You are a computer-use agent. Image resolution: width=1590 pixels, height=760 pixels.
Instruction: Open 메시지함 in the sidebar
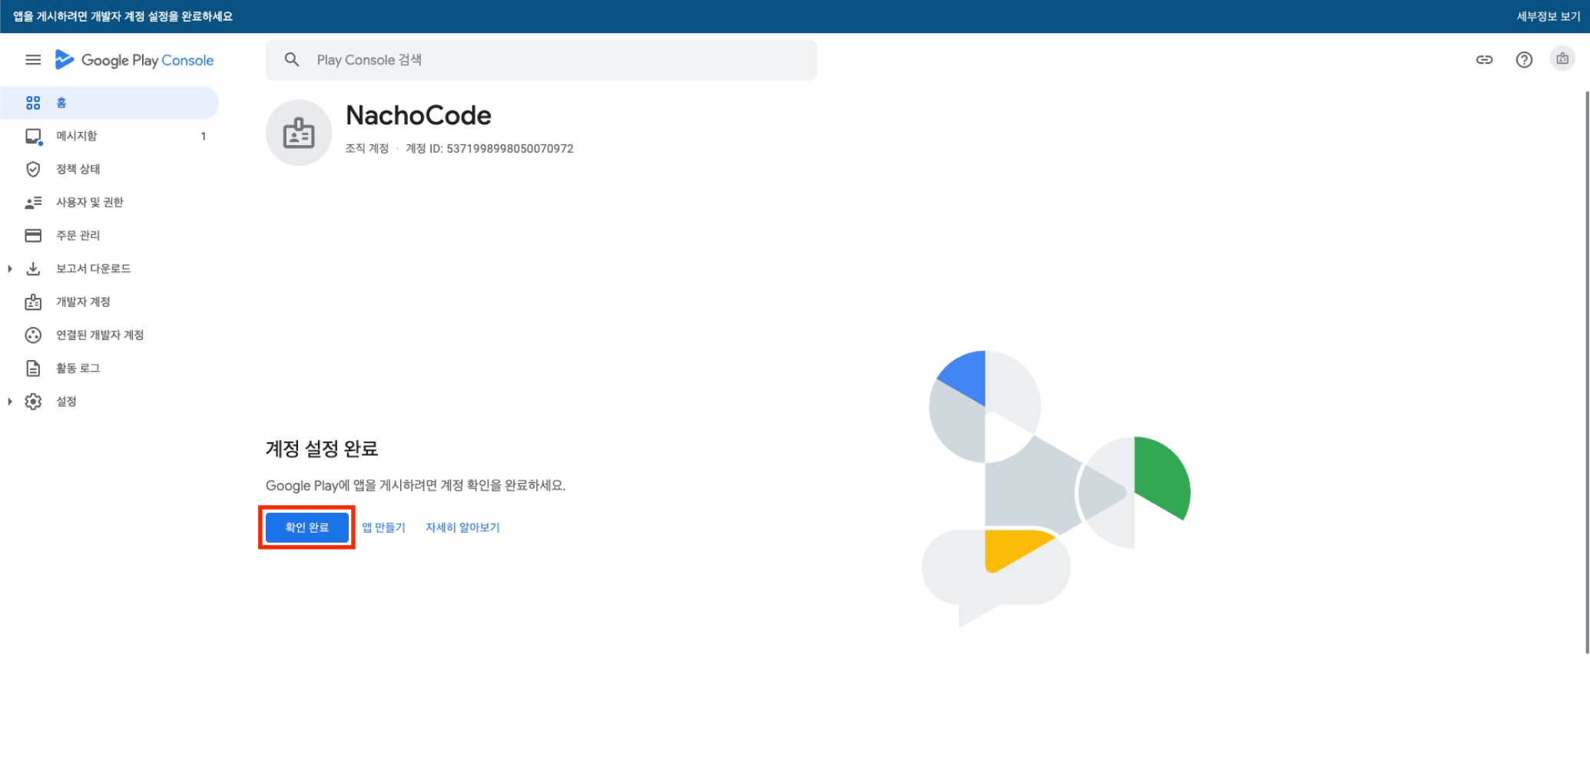click(x=109, y=136)
